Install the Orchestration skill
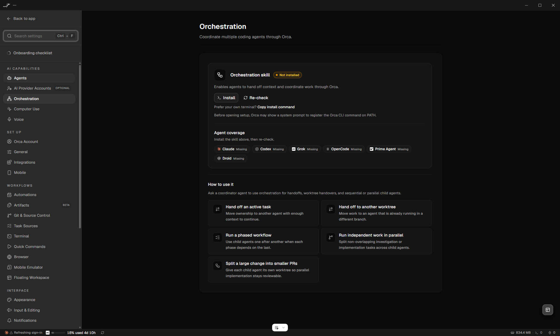This screenshot has height=336, width=560. (x=226, y=98)
